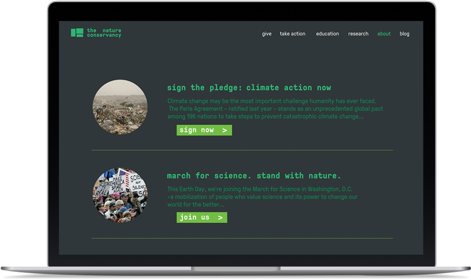471x280 pixels.
Task: Click the 'the nature conservancy' logo text
Action: tap(104, 33)
